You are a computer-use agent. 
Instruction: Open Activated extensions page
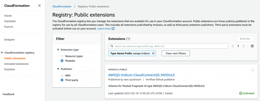pos(16,64)
